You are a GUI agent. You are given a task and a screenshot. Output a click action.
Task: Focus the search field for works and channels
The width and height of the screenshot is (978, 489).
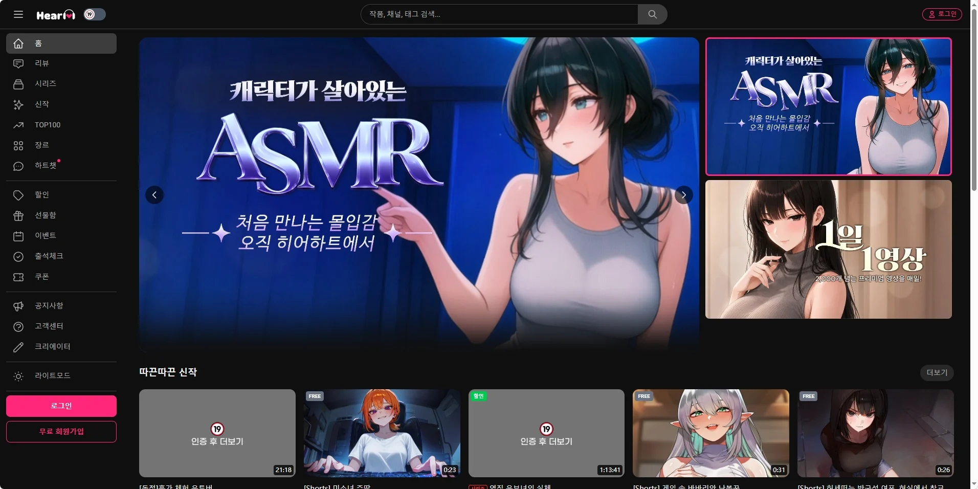(499, 14)
